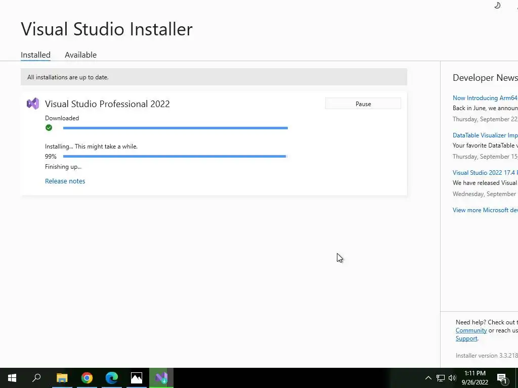
Task: Click the 99% installation percentage text
Action: [51, 157]
